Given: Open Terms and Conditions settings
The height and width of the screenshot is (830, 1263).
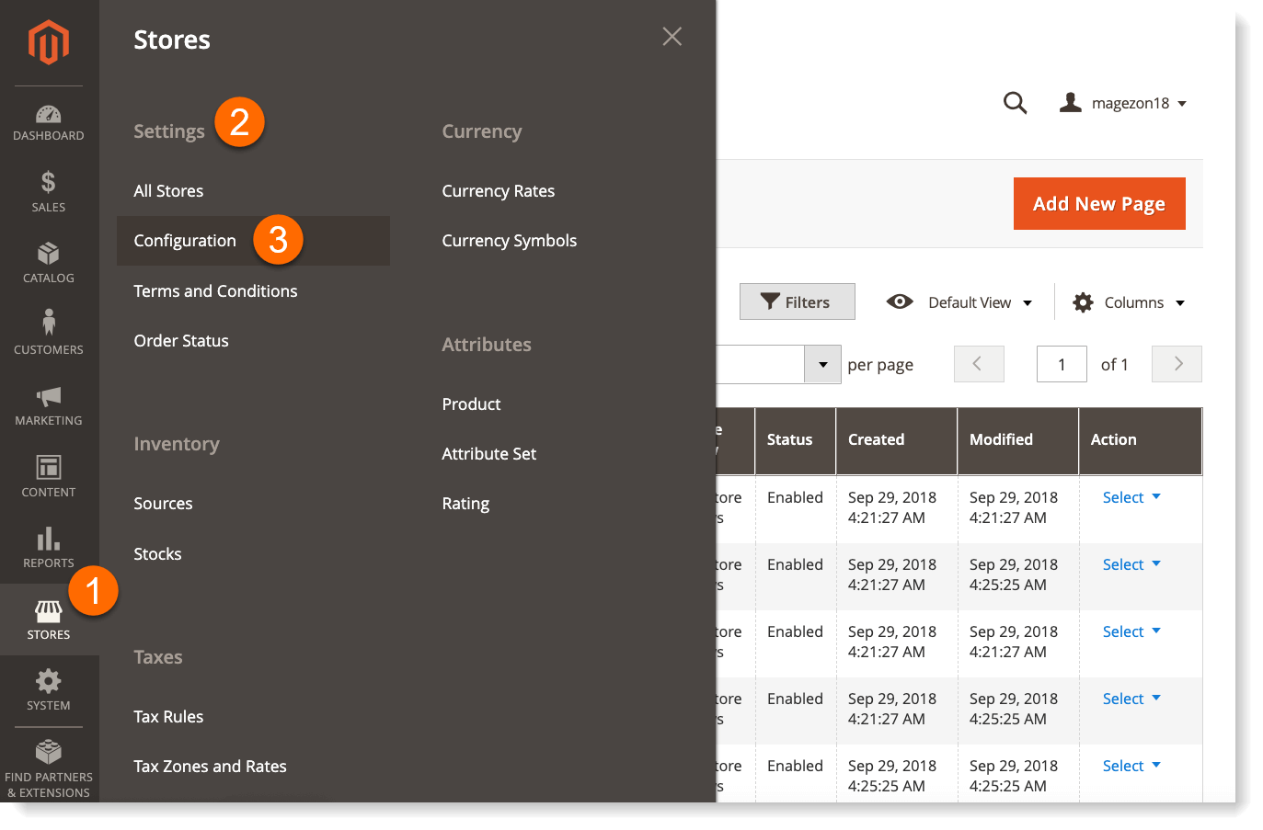Looking at the screenshot, I should (x=215, y=290).
